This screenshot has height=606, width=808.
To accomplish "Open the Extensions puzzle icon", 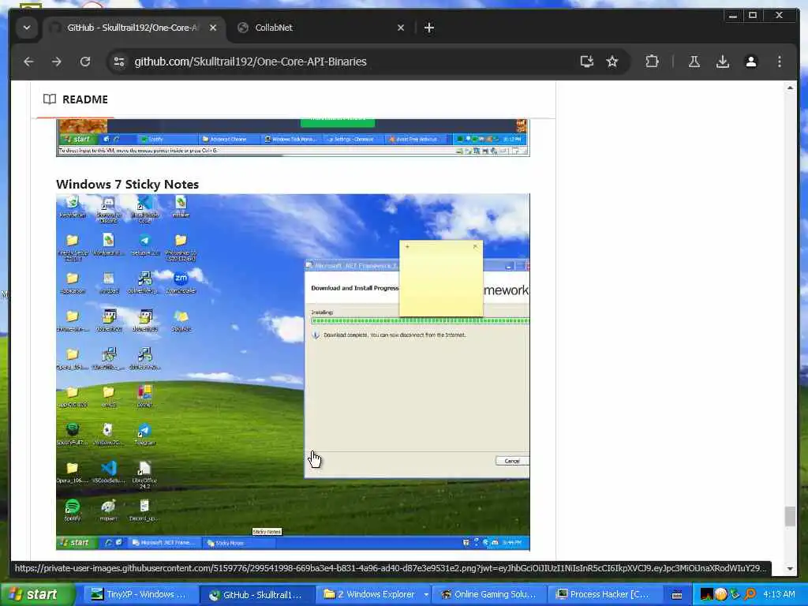I will (652, 62).
